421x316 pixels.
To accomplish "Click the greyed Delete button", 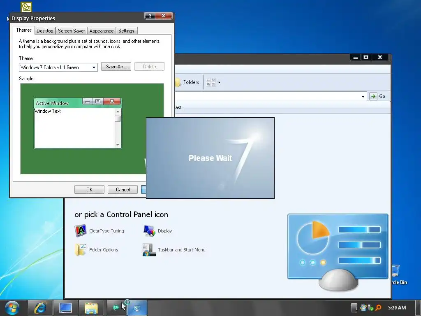I will click(x=149, y=67).
